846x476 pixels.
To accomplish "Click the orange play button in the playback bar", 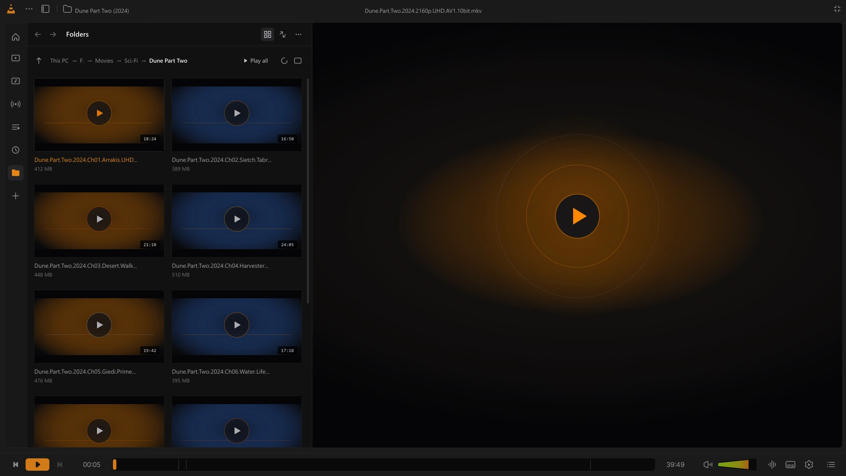I will [37, 465].
